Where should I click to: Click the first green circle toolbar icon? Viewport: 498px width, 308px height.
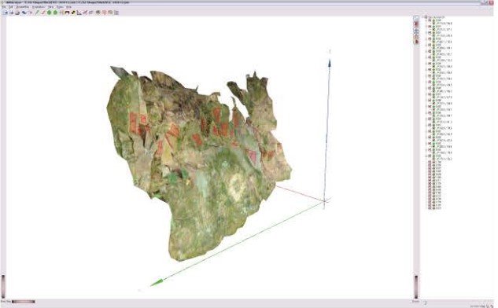click(49, 13)
